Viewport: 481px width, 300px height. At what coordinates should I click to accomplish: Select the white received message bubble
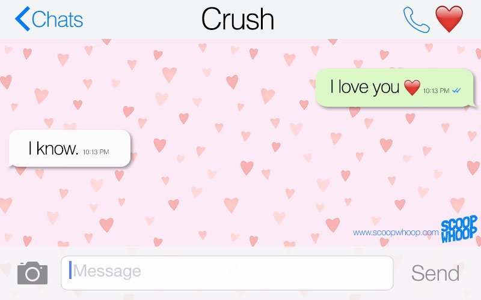[70, 148]
